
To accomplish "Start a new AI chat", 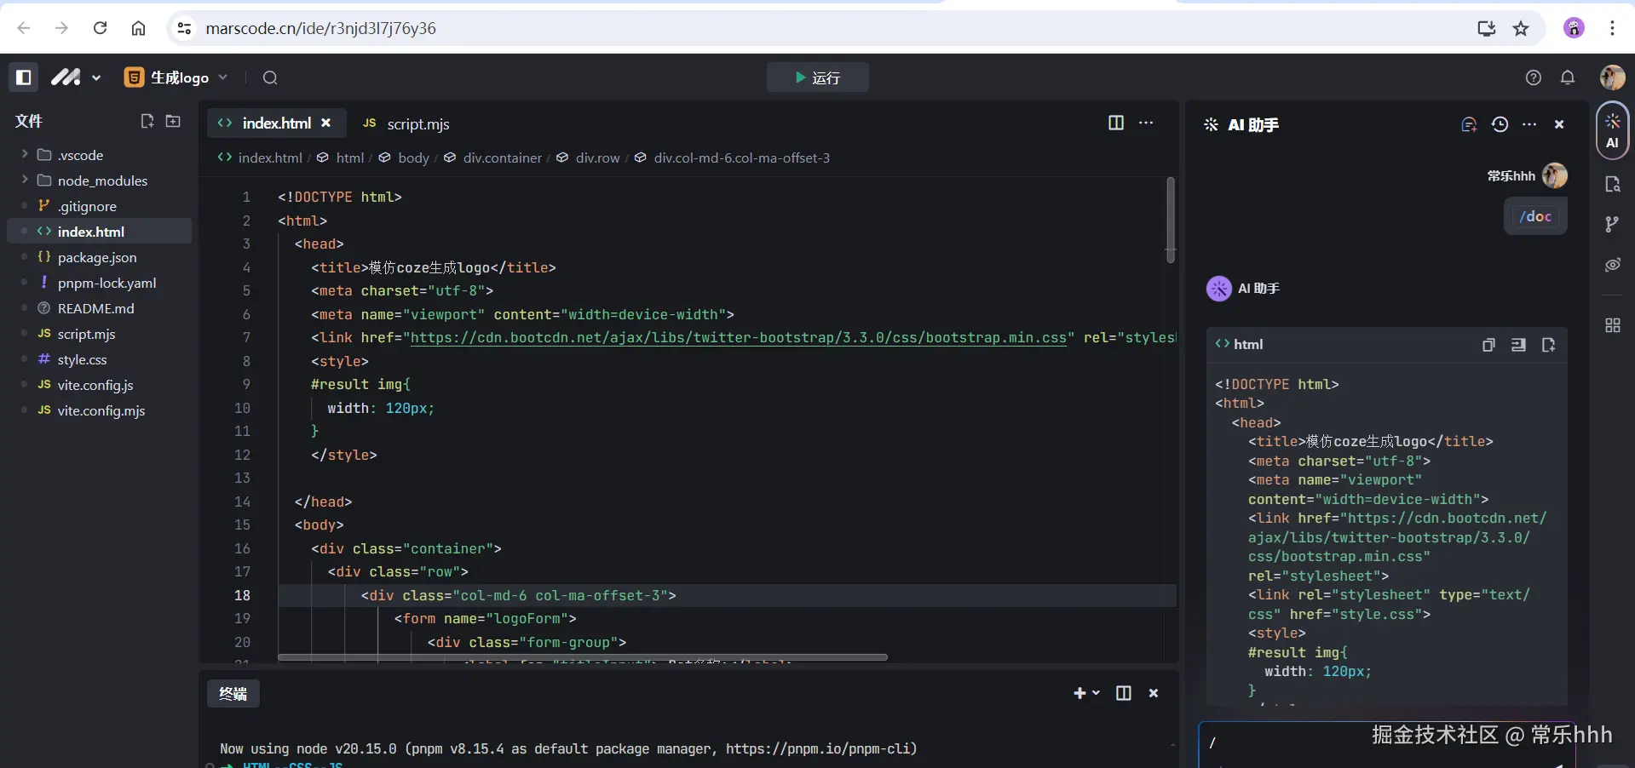I will tap(1469, 124).
